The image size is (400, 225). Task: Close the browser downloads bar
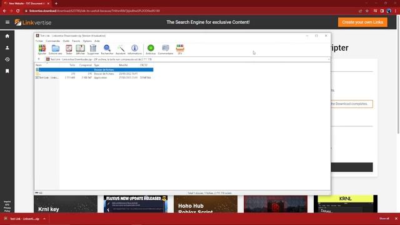pos(396,219)
